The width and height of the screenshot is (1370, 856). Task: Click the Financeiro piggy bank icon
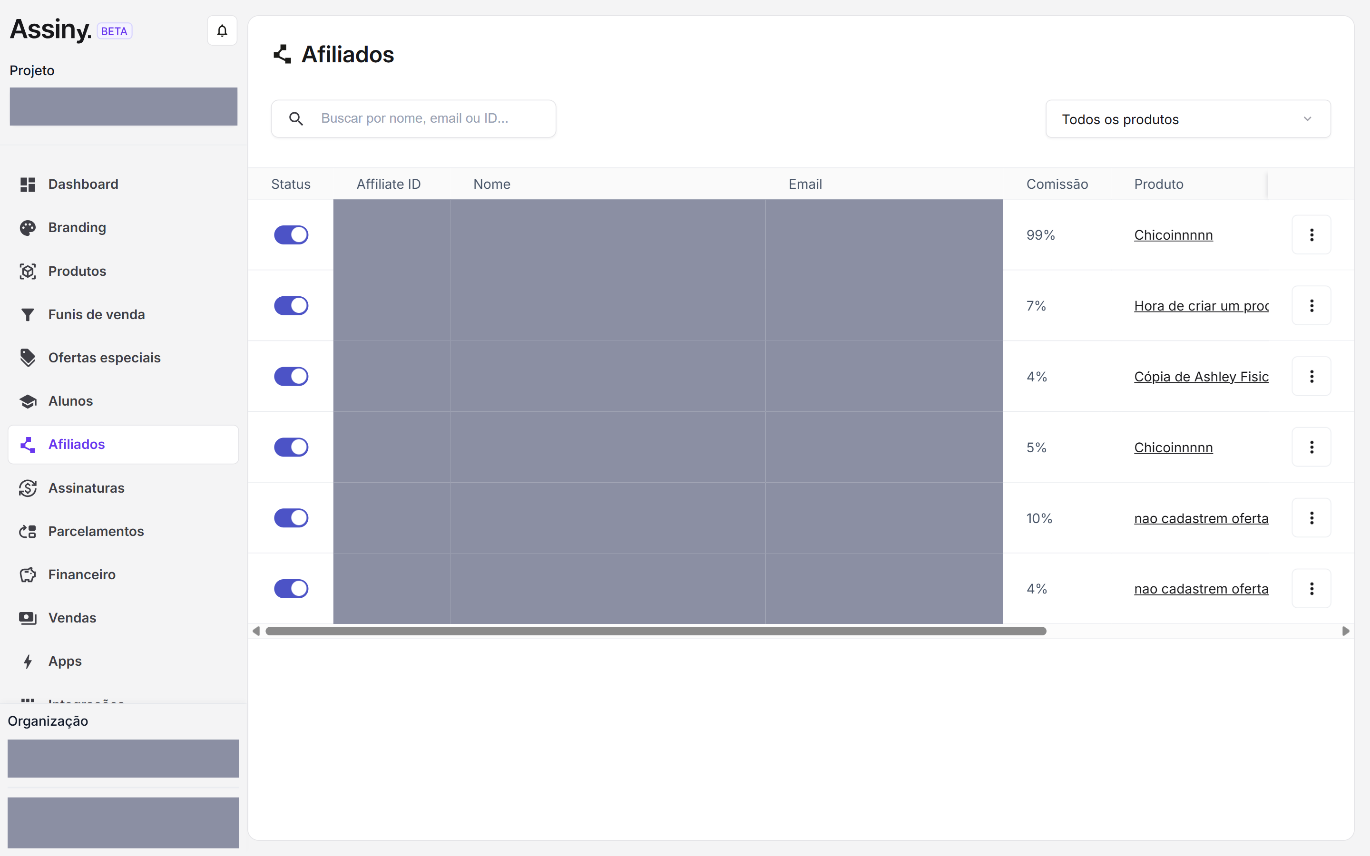pos(28,574)
